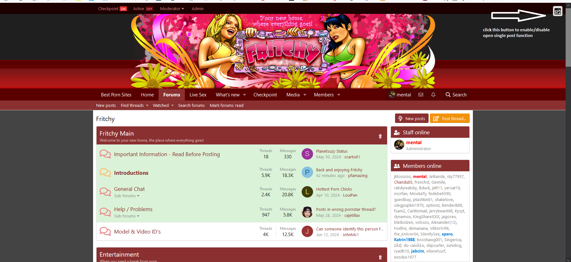Toggle the Checkpoint ON switch

point(123,9)
